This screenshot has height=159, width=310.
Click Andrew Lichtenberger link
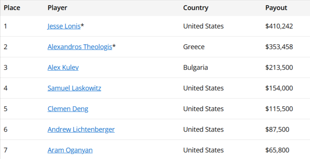(81, 129)
